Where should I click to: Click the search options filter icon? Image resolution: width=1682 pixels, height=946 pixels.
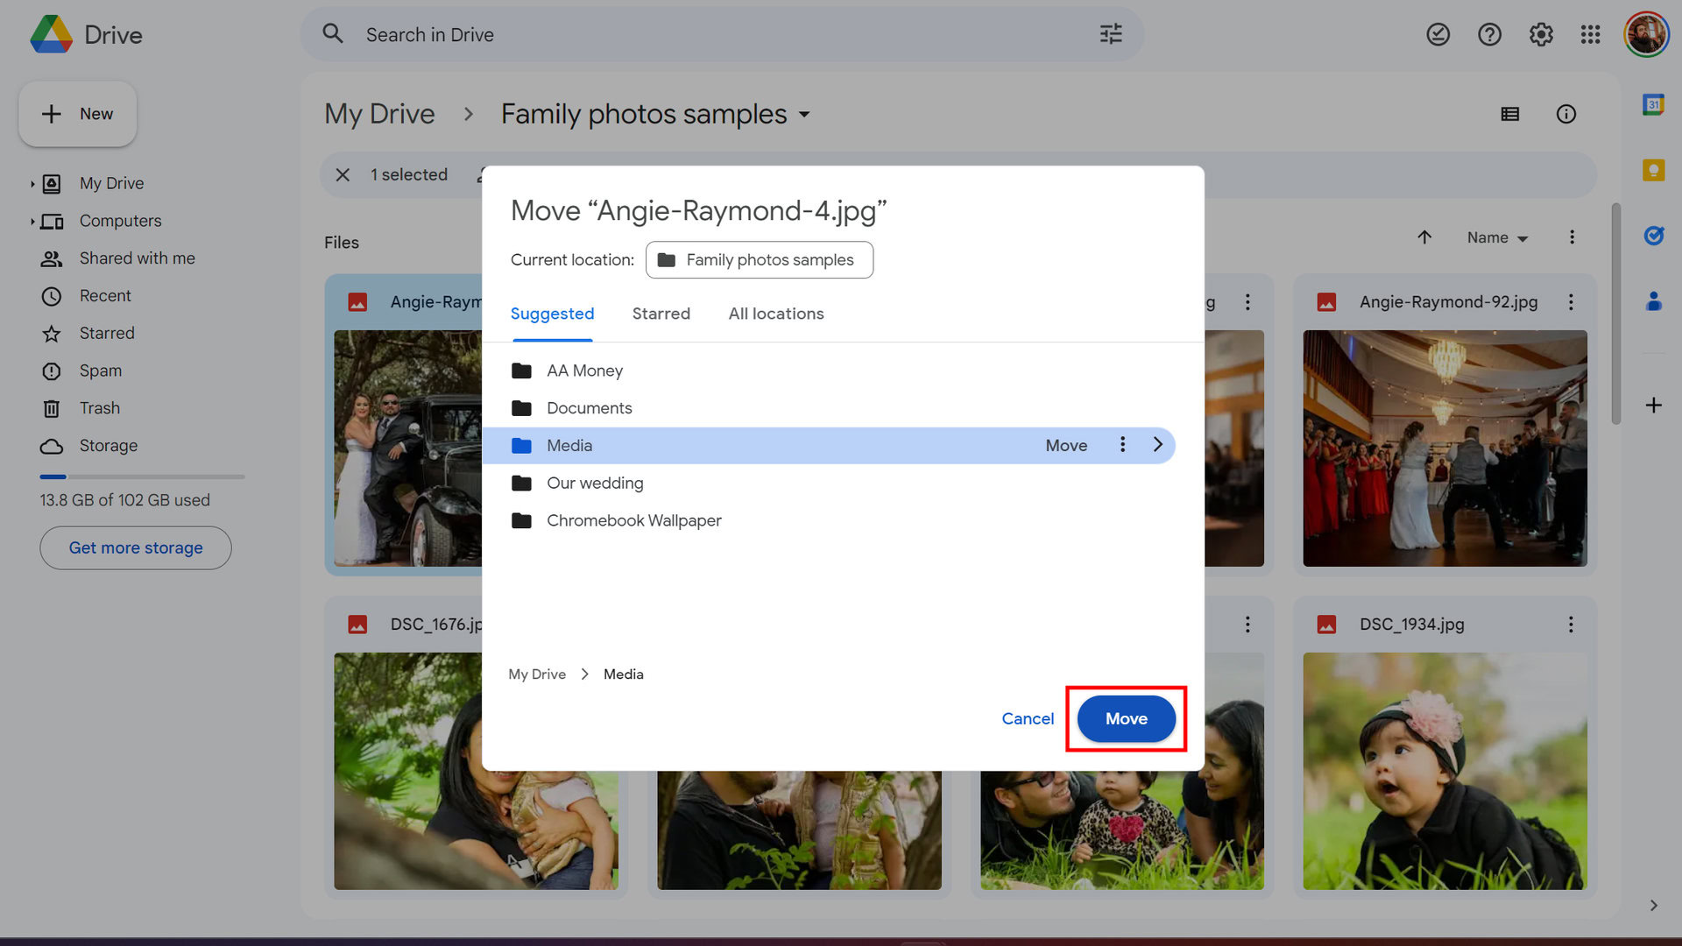tap(1111, 34)
